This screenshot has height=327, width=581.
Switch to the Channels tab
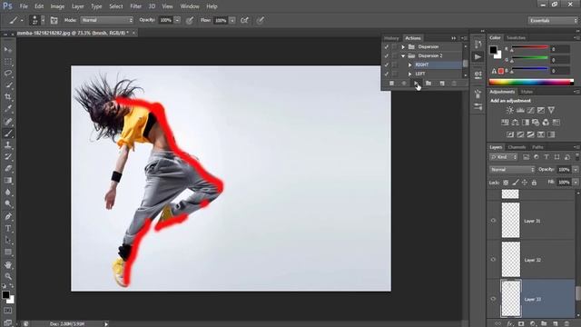tap(517, 147)
